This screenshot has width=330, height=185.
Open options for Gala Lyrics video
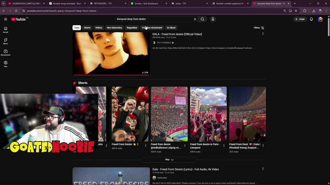(x=263, y=169)
